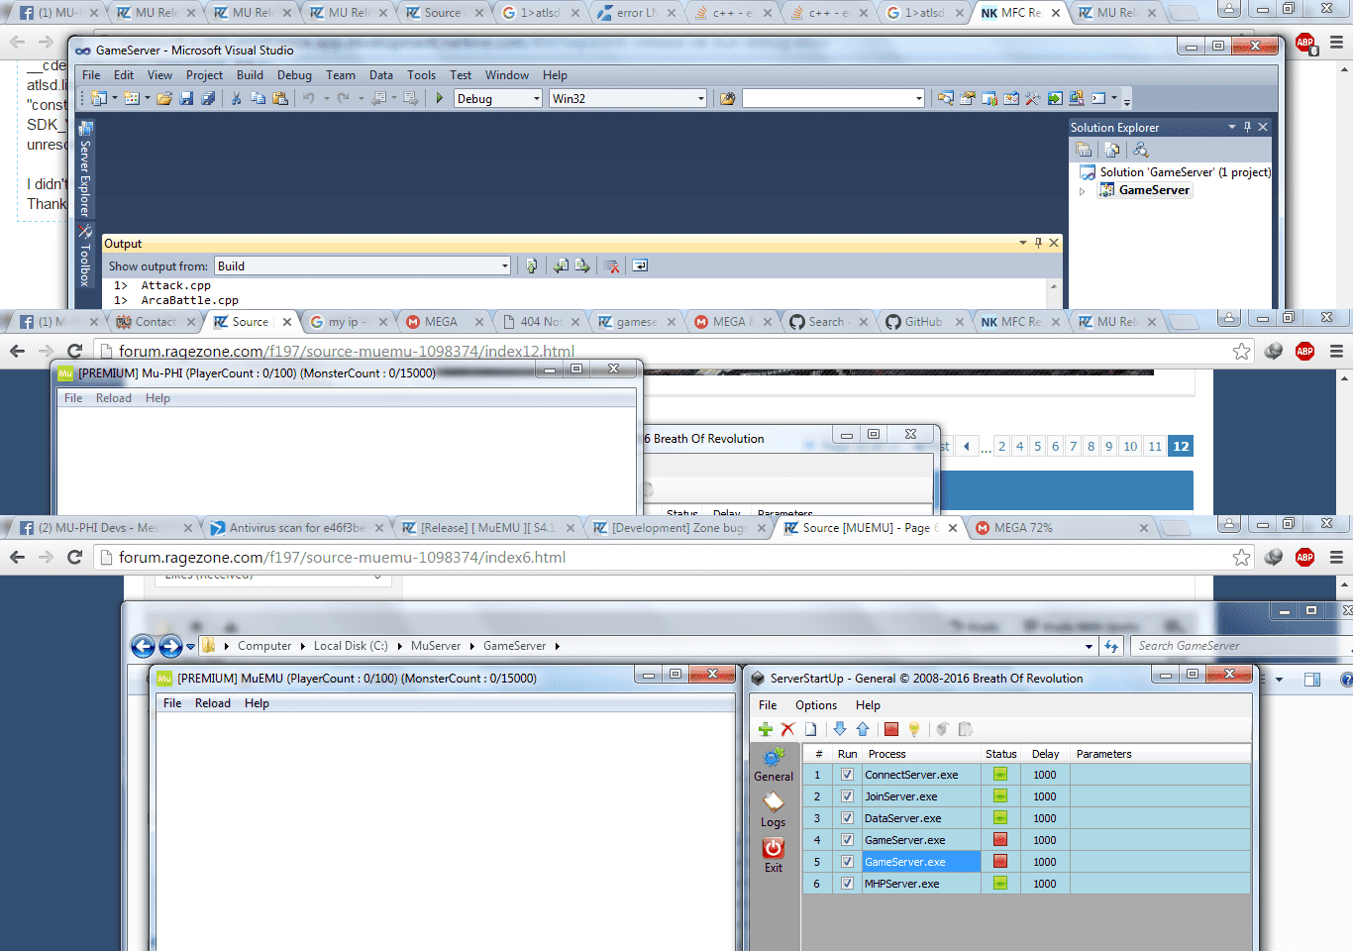1353x951 pixels.
Task: Switch to the MEGA 72% browser tab
Action: pyautogui.click(x=1062, y=528)
